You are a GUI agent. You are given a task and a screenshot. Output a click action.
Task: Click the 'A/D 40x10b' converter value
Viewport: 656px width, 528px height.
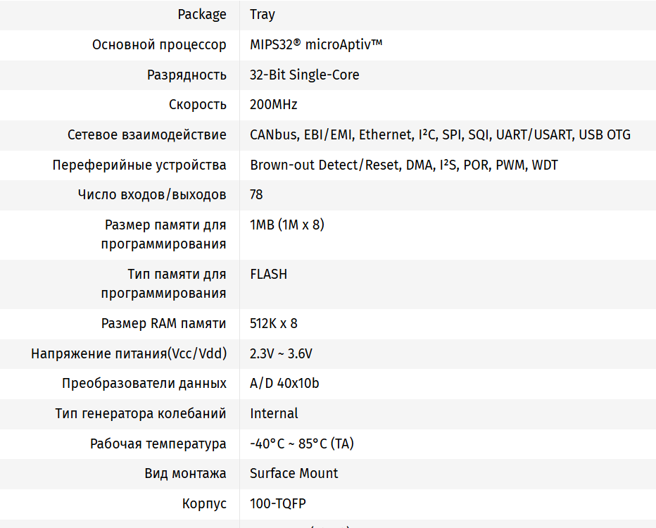(284, 383)
